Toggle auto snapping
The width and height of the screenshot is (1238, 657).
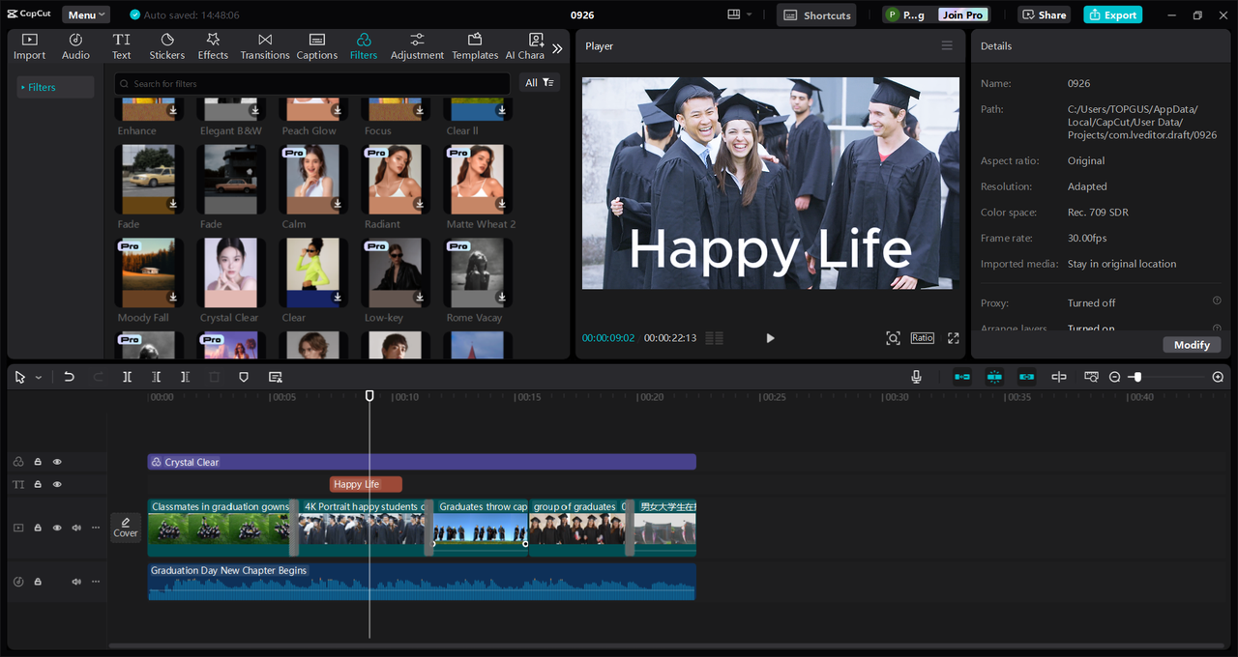994,377
